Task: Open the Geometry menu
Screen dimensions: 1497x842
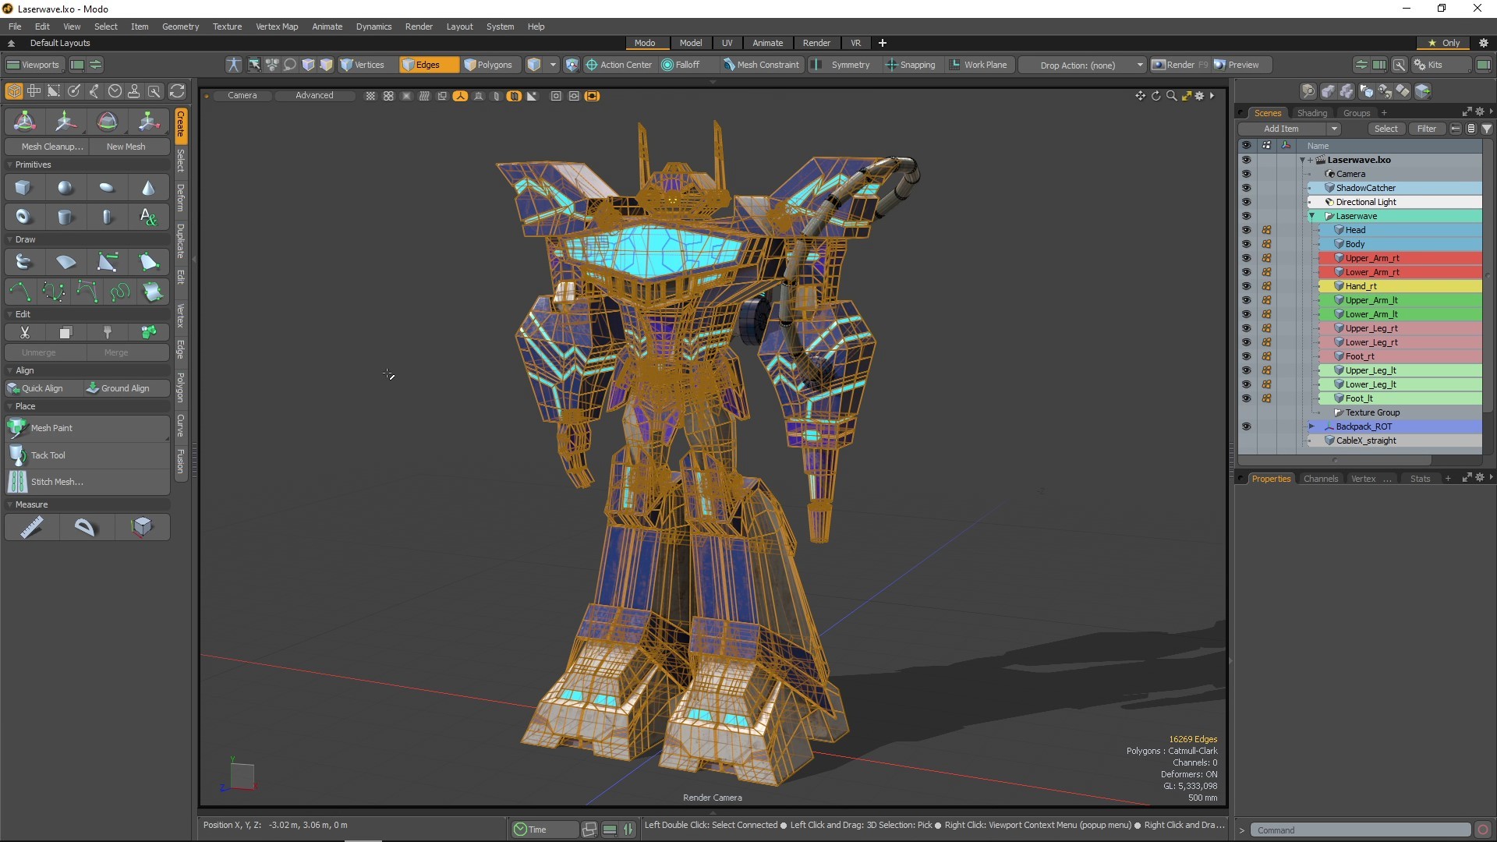Action: coord(180,26)
